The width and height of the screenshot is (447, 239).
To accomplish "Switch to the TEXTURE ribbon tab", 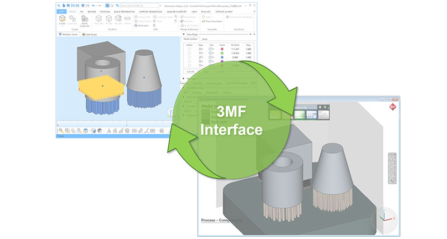I will (x=92, y=12).
